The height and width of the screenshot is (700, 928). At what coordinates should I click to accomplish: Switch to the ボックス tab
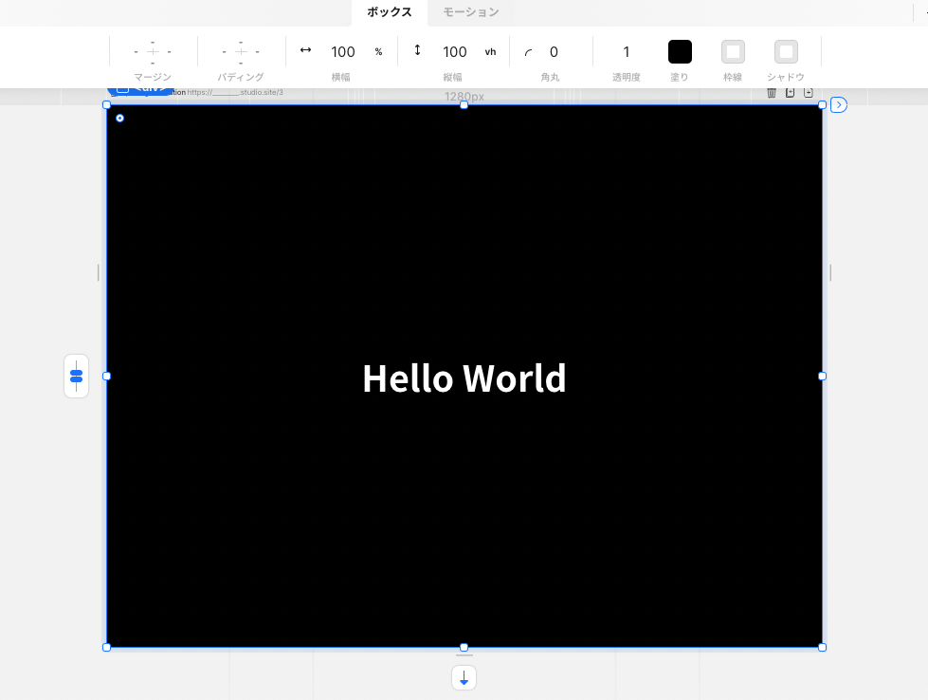click(389, 12)
